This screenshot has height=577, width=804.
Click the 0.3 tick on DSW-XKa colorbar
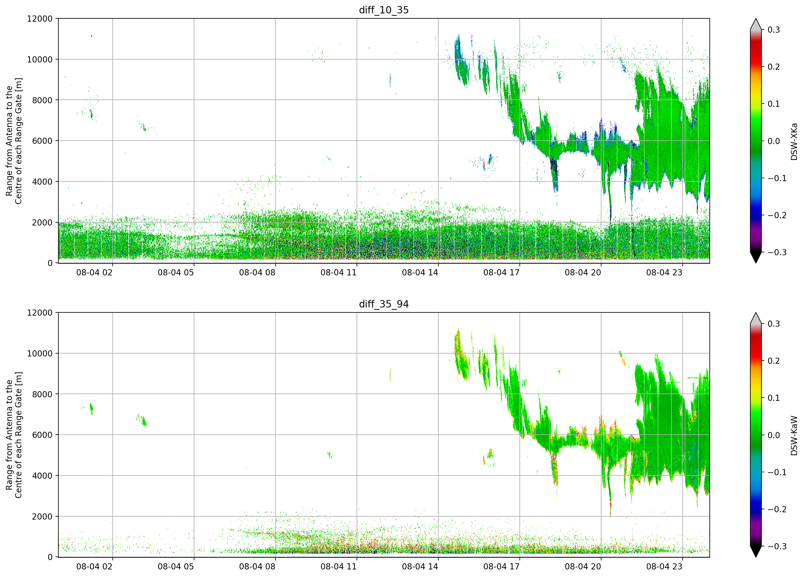pyautogui.click(x=774, y=30)
